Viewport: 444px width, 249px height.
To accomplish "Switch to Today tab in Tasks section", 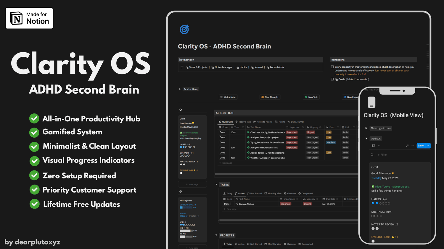I will 228,193.
